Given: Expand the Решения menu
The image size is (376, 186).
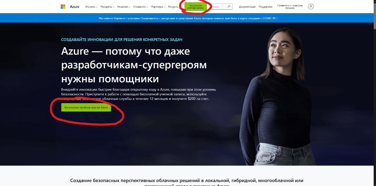Looking at the screenshot, I should point(124,7).
